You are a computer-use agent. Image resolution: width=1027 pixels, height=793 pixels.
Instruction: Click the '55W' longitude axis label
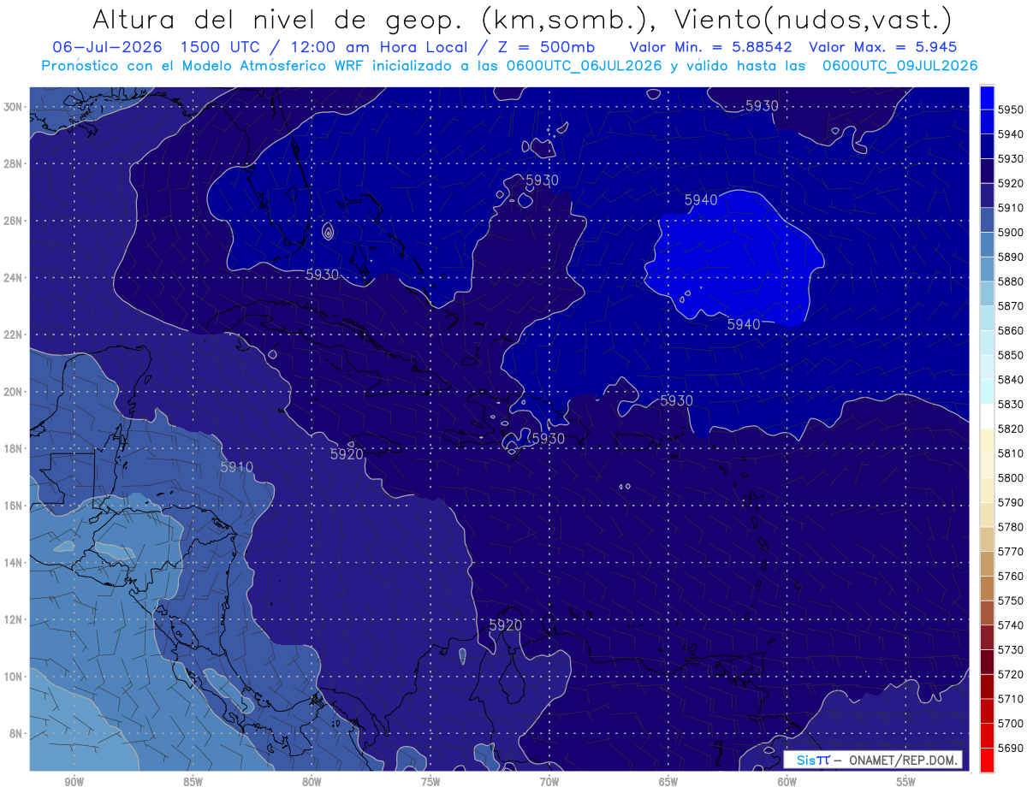pos(906,782)
